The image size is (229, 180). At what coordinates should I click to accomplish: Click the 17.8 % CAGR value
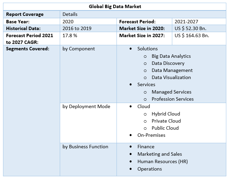(70, 35)
